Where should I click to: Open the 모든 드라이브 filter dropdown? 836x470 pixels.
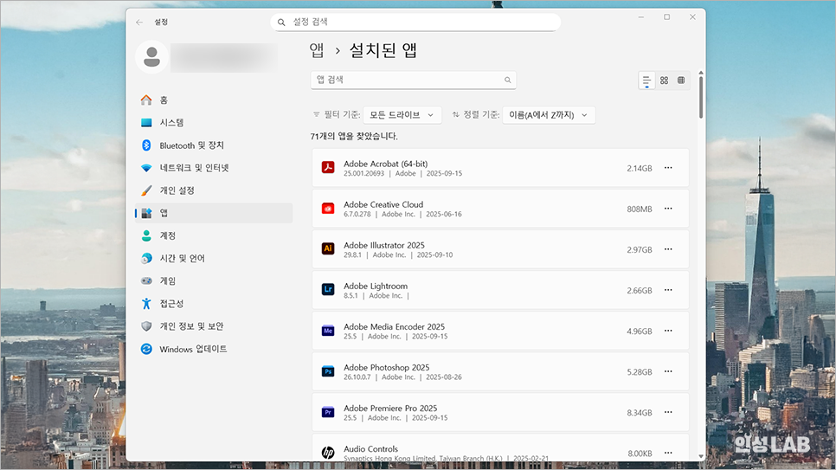click(x=402, y=115)
